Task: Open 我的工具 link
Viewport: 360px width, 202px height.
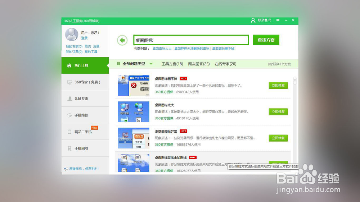Action: pos(91,52)
